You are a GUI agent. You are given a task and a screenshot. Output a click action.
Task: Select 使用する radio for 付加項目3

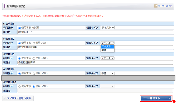click(19, 58)
